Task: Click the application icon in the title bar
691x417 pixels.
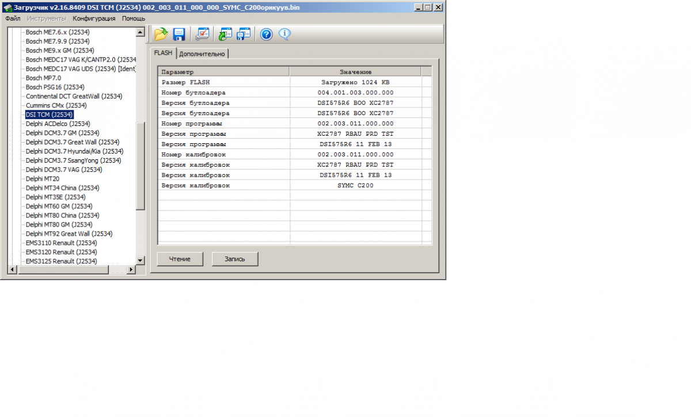Action: (7, 7)
